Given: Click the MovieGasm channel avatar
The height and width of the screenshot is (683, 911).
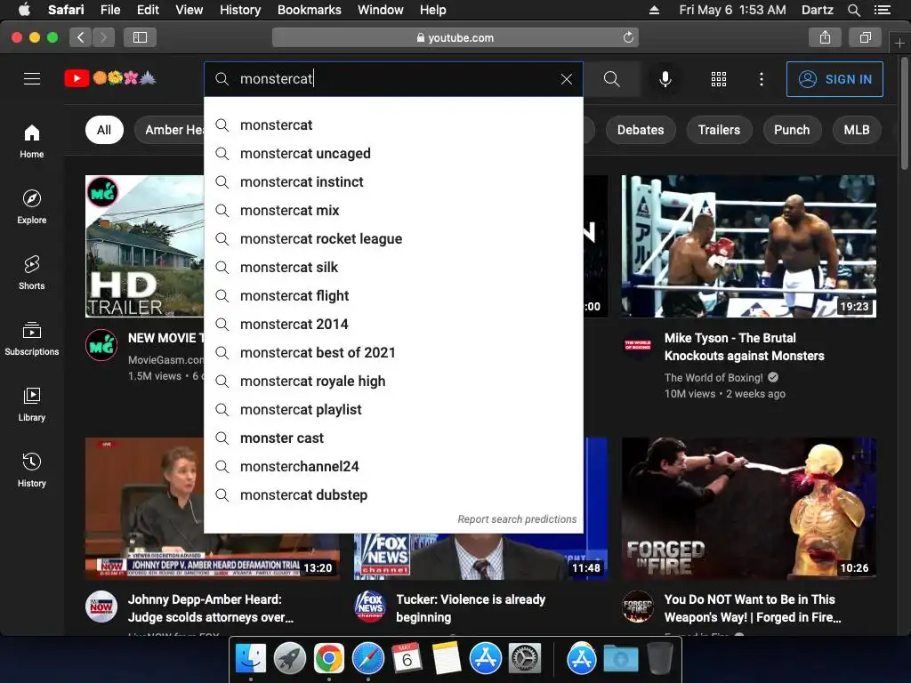Looking at the screenshot, I should click(101, 345).
